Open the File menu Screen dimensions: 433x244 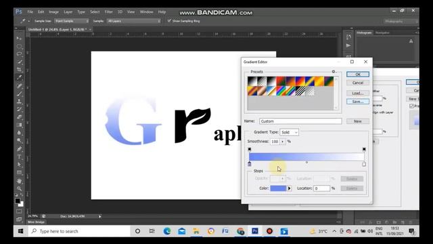[30, 12]
